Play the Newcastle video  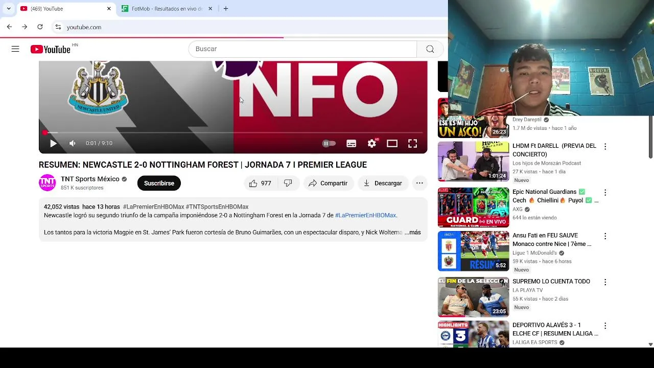[x=53, y=144]
